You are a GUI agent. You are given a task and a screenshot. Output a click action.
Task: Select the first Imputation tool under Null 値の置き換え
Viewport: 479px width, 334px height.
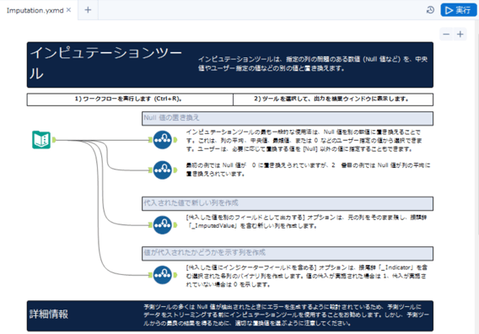163,140
